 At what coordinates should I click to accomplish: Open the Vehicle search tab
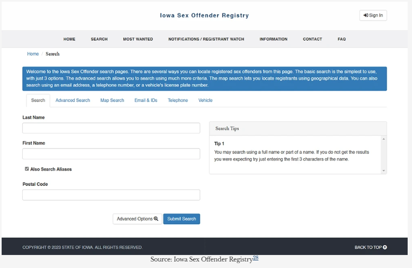point(205,100)
